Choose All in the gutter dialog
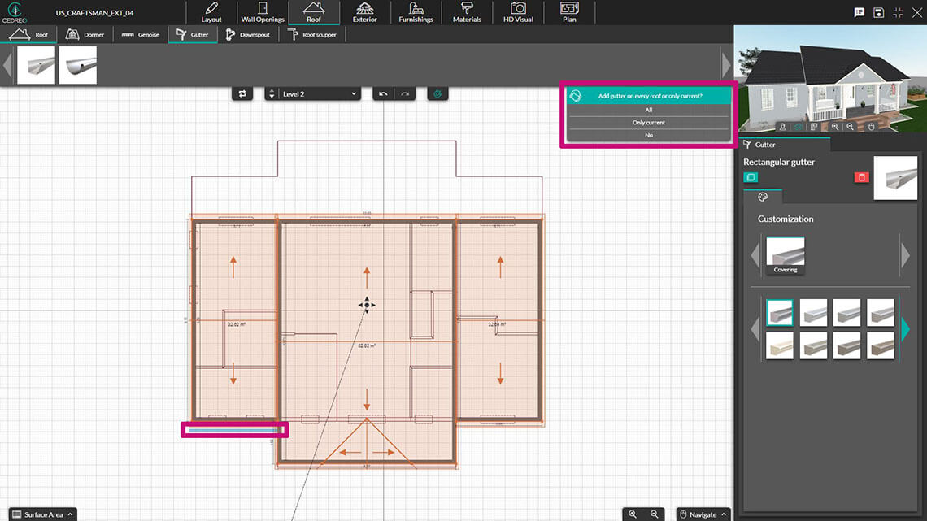Image resolution: width=927 pixels, height=521 pixels. pyautogui.click(x=648, y=109)
